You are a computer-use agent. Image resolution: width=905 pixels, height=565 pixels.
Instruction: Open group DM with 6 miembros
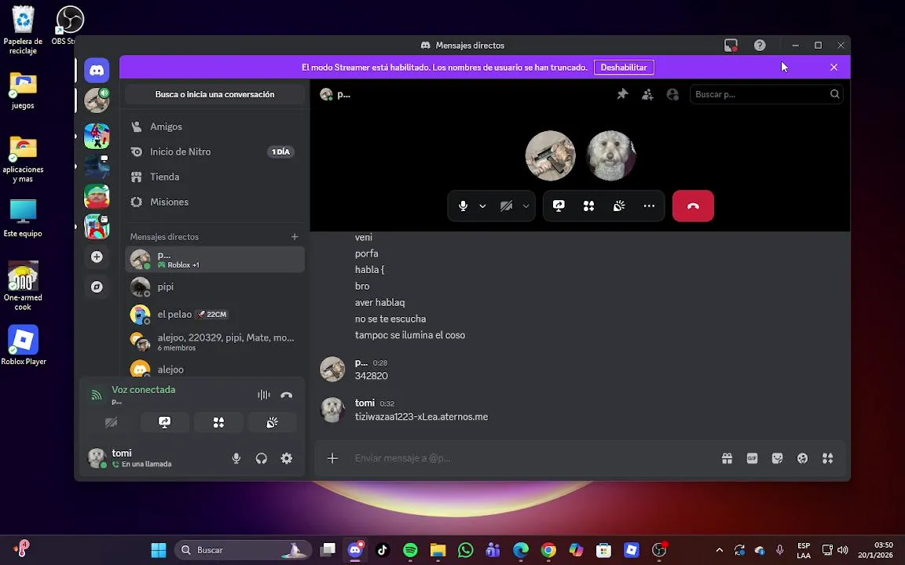[x=214, y=342]
